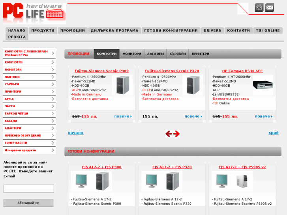This screenshot has width=287, height=215.
Task: Select the КОМПЮТРИ promotions tab
Action: pyautogui.click(x=107, y=54)
